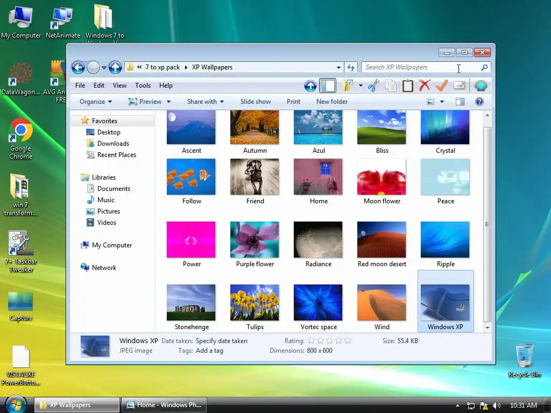Open the Help menu
The image size is (551, 413).
click(x=166, y=86)
